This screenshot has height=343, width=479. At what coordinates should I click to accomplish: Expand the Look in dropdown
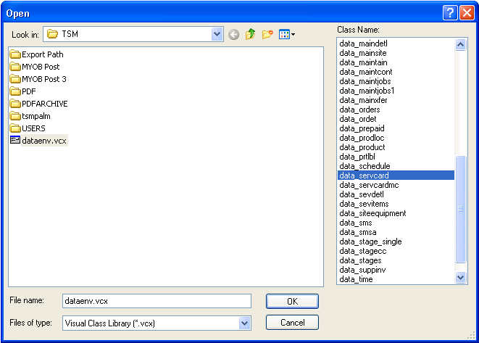[x=217, y=34]
